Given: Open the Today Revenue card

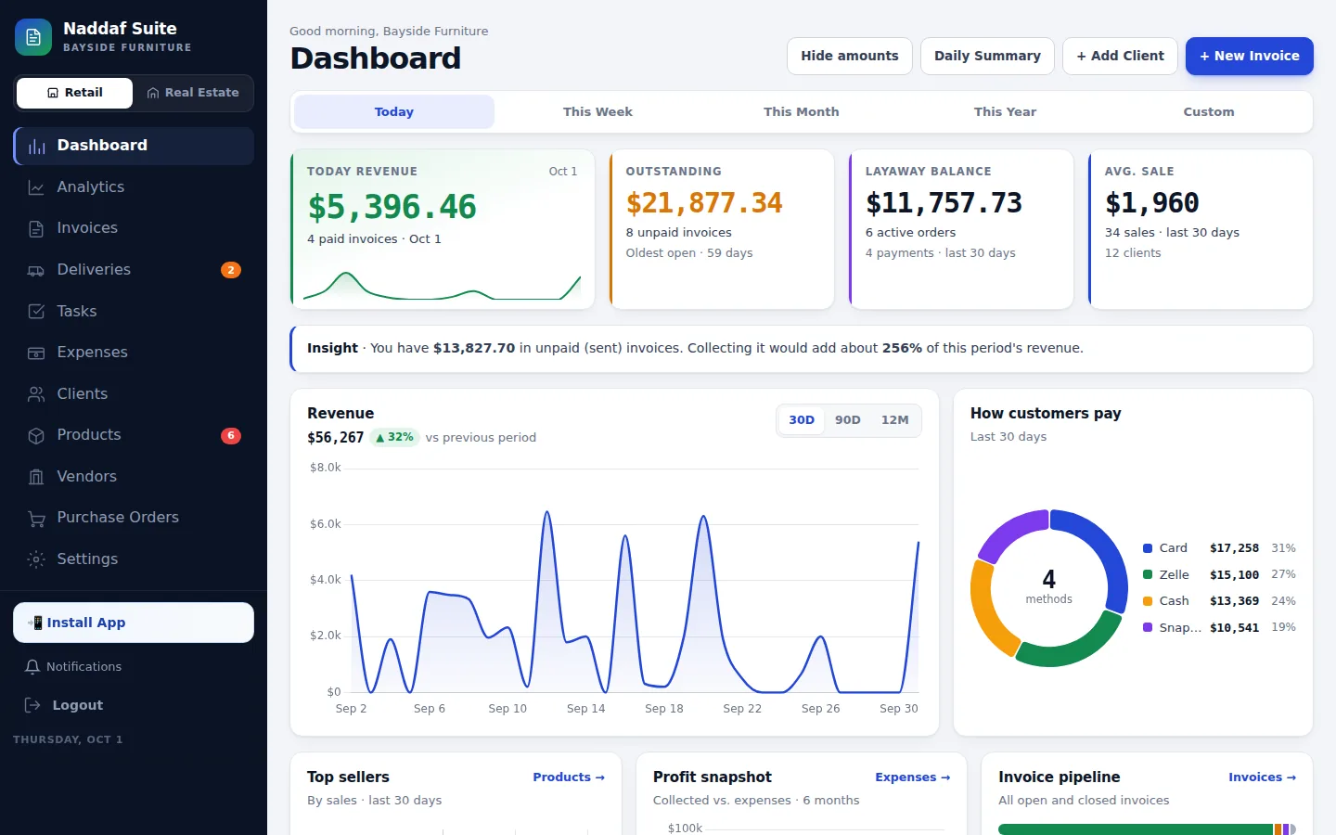Looking at the screenshot, I should coord(443,229).
